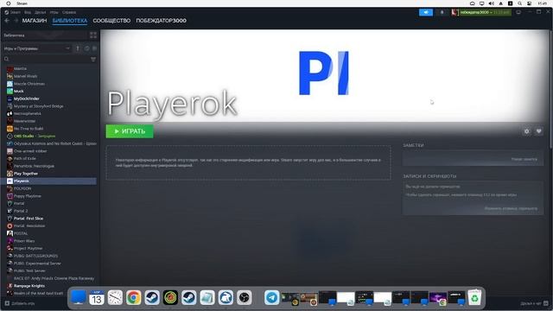Click the Big Picture mode monitor icon
This screenshot has height=311, width=553.
[518, 12]
